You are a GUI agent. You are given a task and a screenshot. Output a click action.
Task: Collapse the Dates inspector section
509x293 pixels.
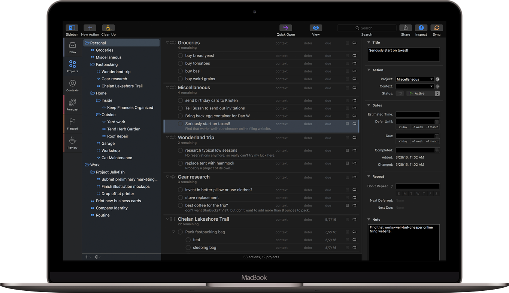(x=369, y=105)
